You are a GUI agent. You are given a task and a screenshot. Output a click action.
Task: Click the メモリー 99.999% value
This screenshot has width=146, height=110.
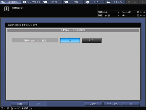pos(141,16)
